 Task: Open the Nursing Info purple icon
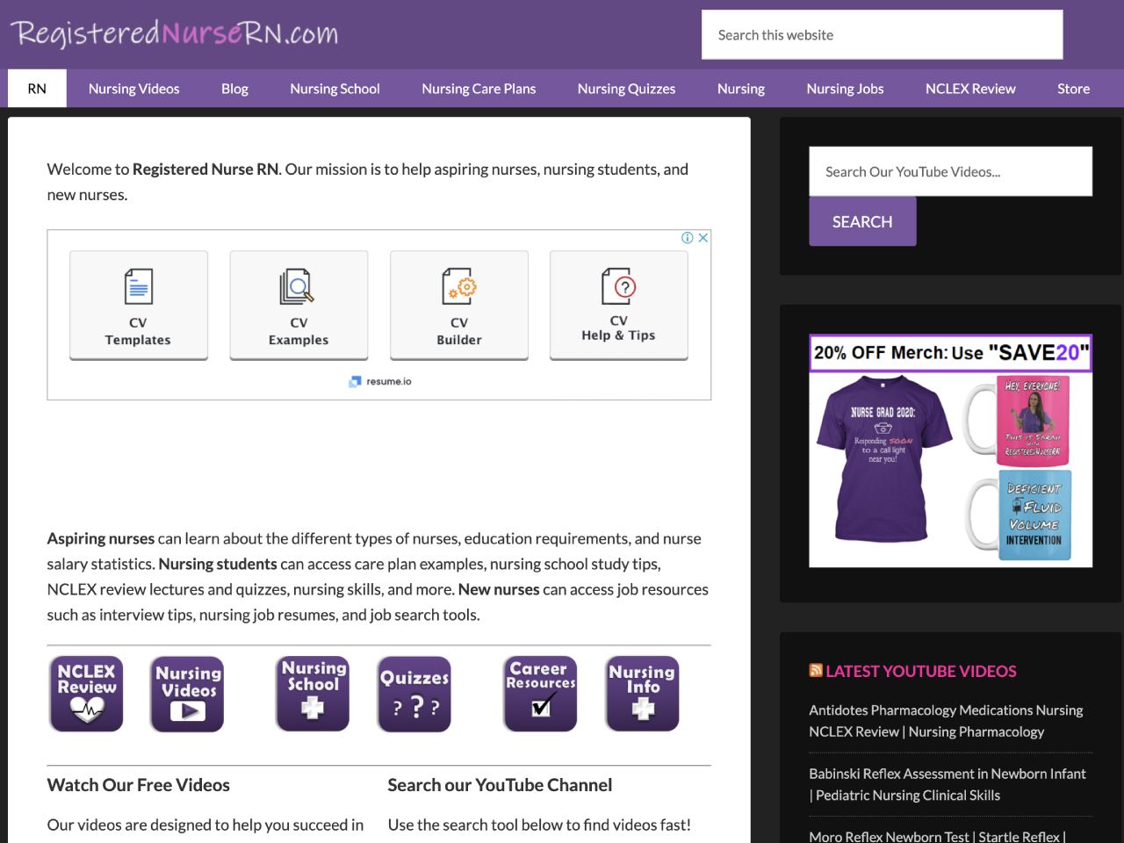pos(642,694)
